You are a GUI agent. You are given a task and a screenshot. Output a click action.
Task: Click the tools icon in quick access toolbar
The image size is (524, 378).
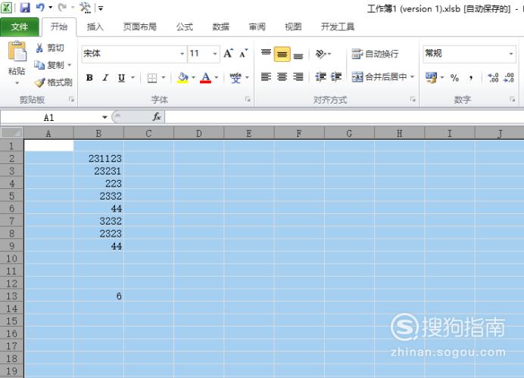[85, 8]
